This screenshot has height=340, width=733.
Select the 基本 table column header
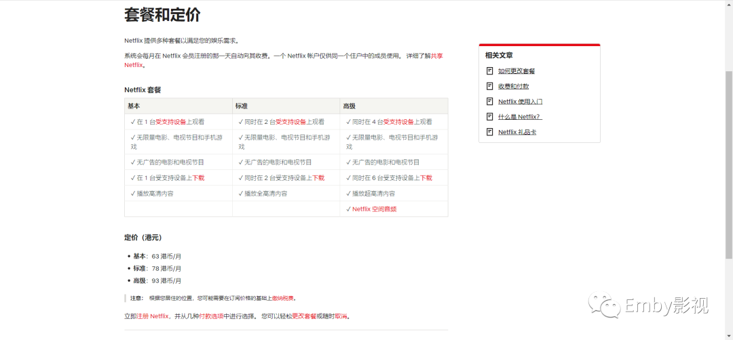(x=178, y=106)
